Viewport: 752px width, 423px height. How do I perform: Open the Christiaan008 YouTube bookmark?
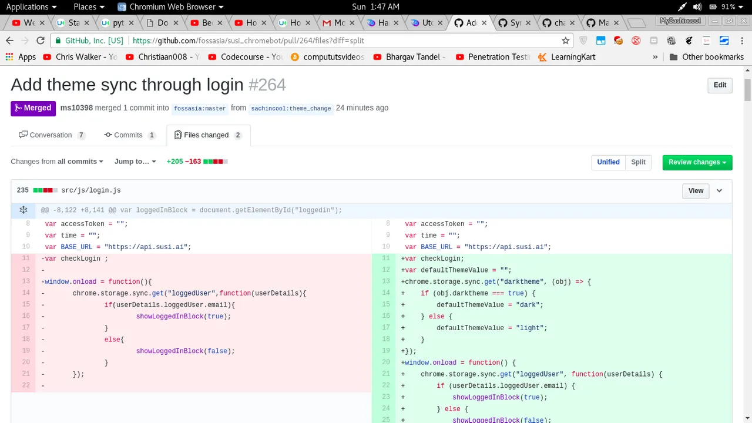(163, 57)
